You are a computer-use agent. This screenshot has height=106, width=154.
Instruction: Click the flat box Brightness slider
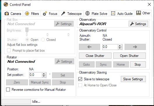tap(48, 30)
